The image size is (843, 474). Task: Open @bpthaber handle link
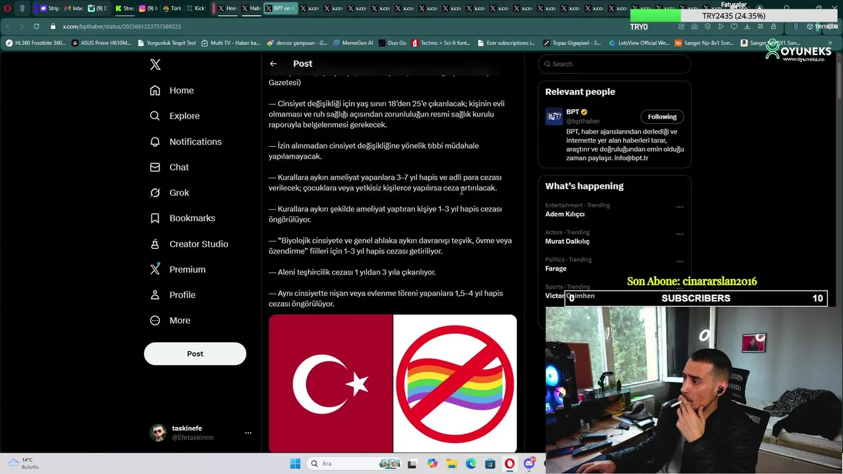pyautogui.click(x=583, y=121)
